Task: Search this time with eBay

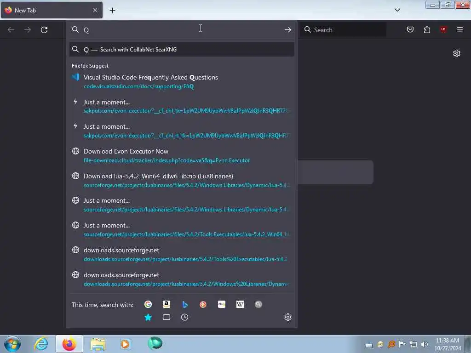Action: (x=222, y=304)
